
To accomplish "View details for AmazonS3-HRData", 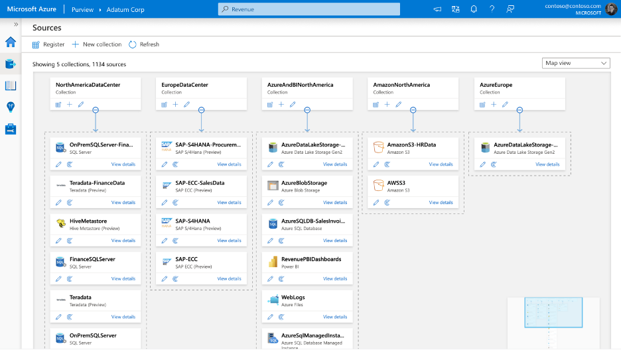I will click(x=441, y=164).
